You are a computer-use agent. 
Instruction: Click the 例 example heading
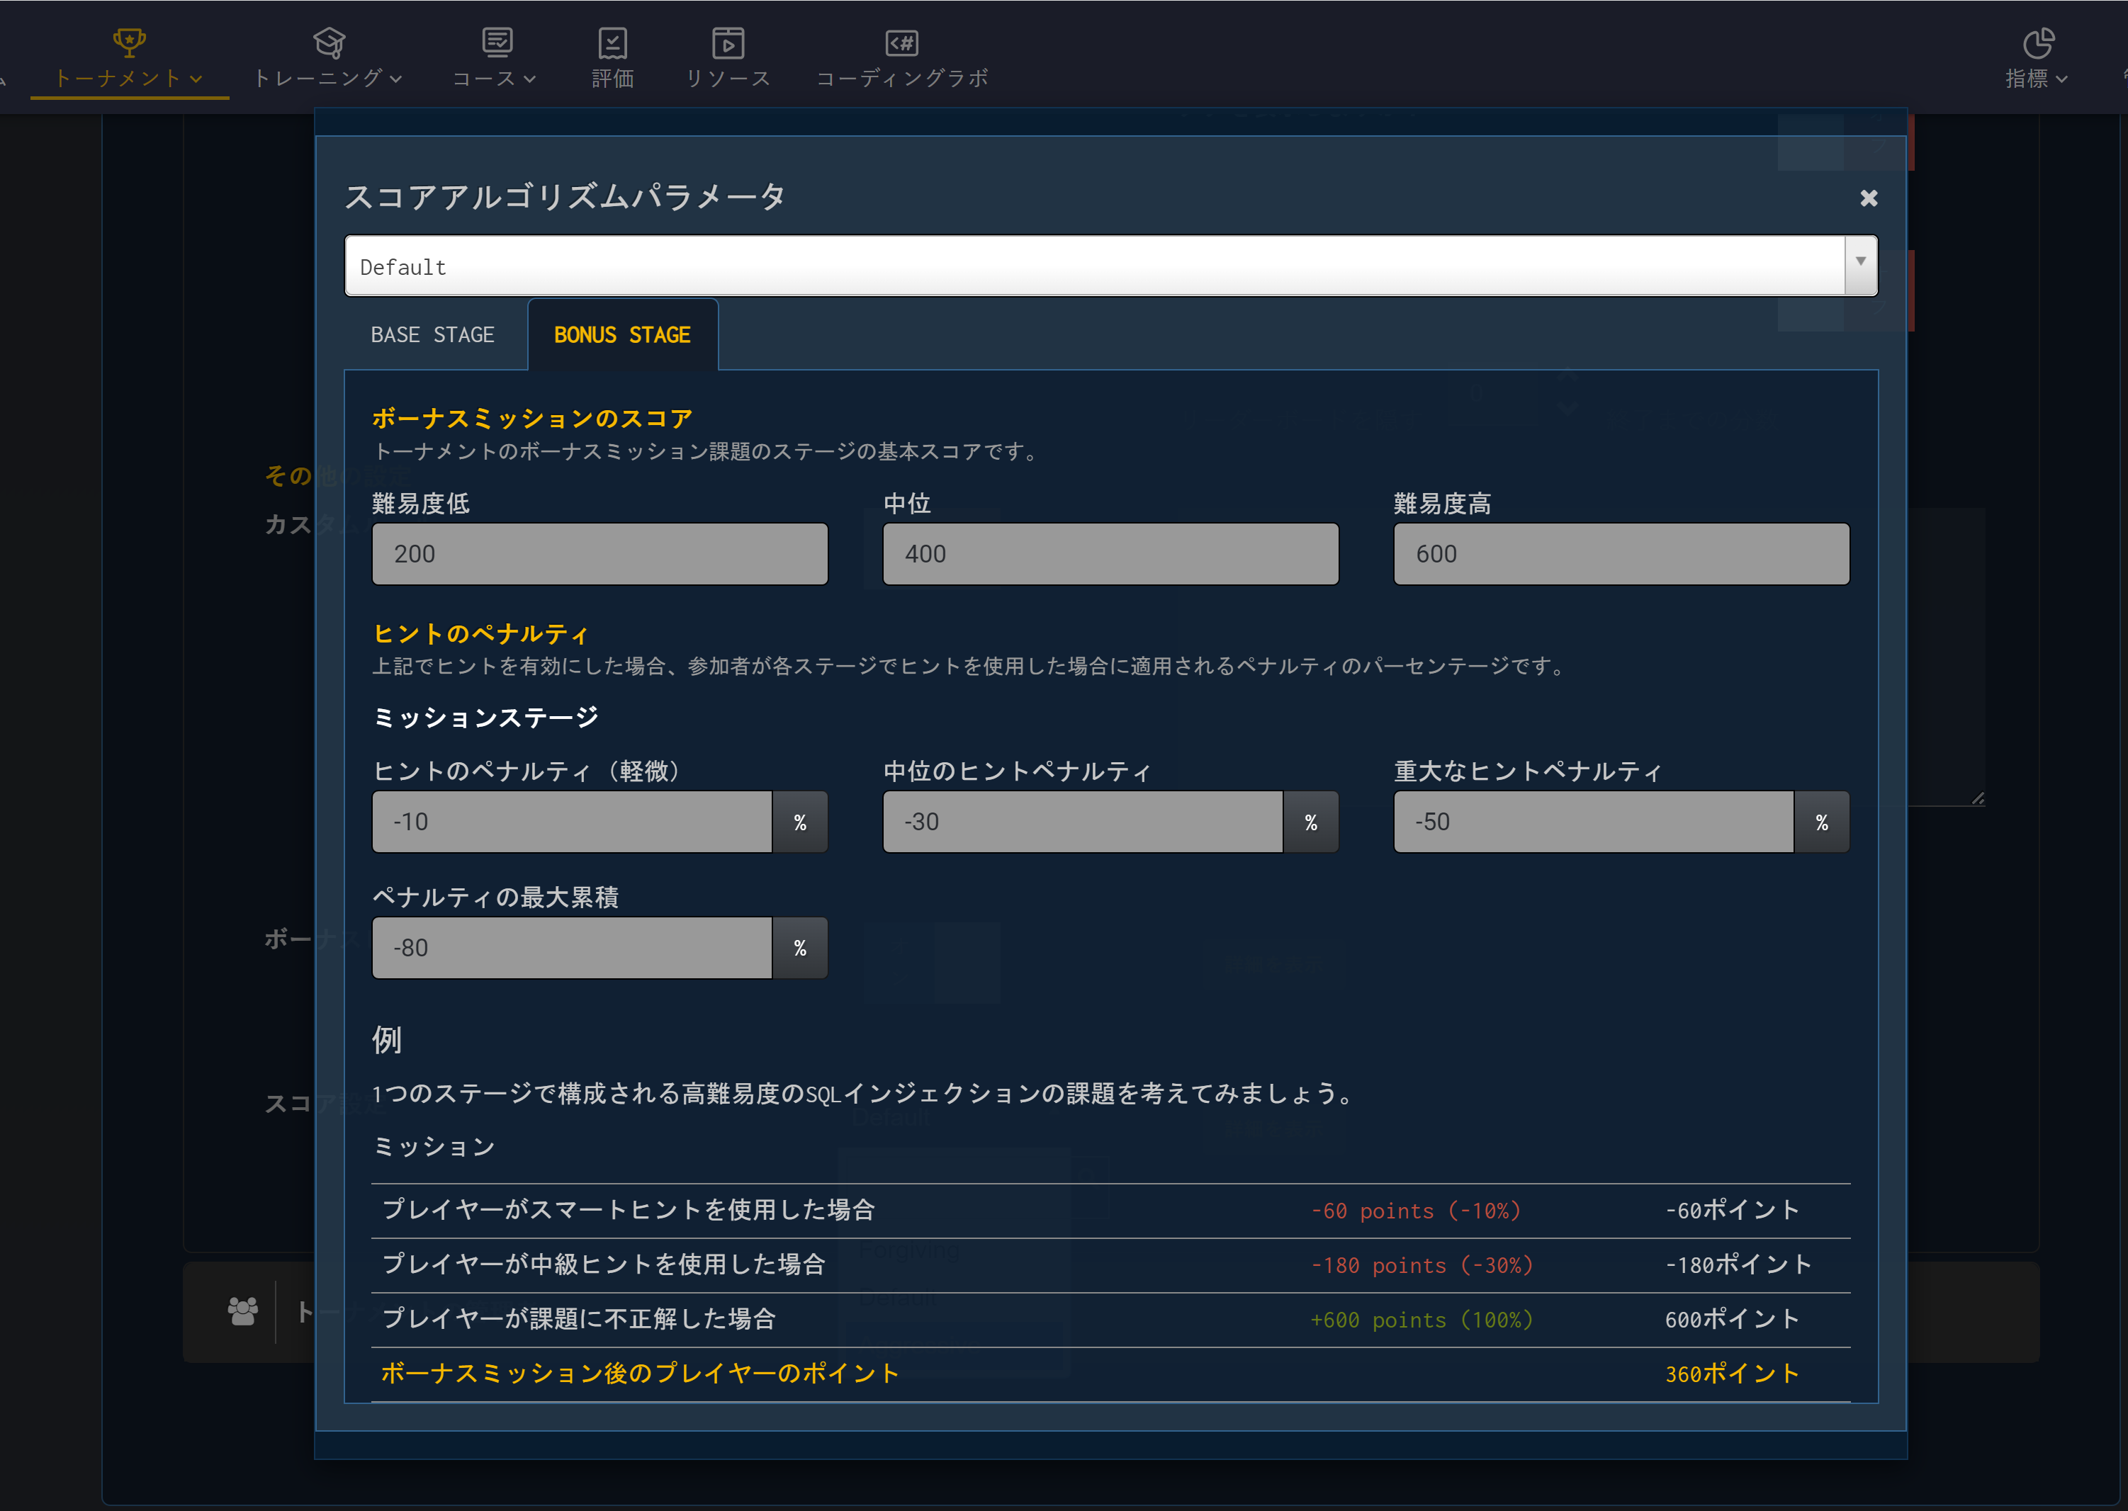click(387, 1040)
